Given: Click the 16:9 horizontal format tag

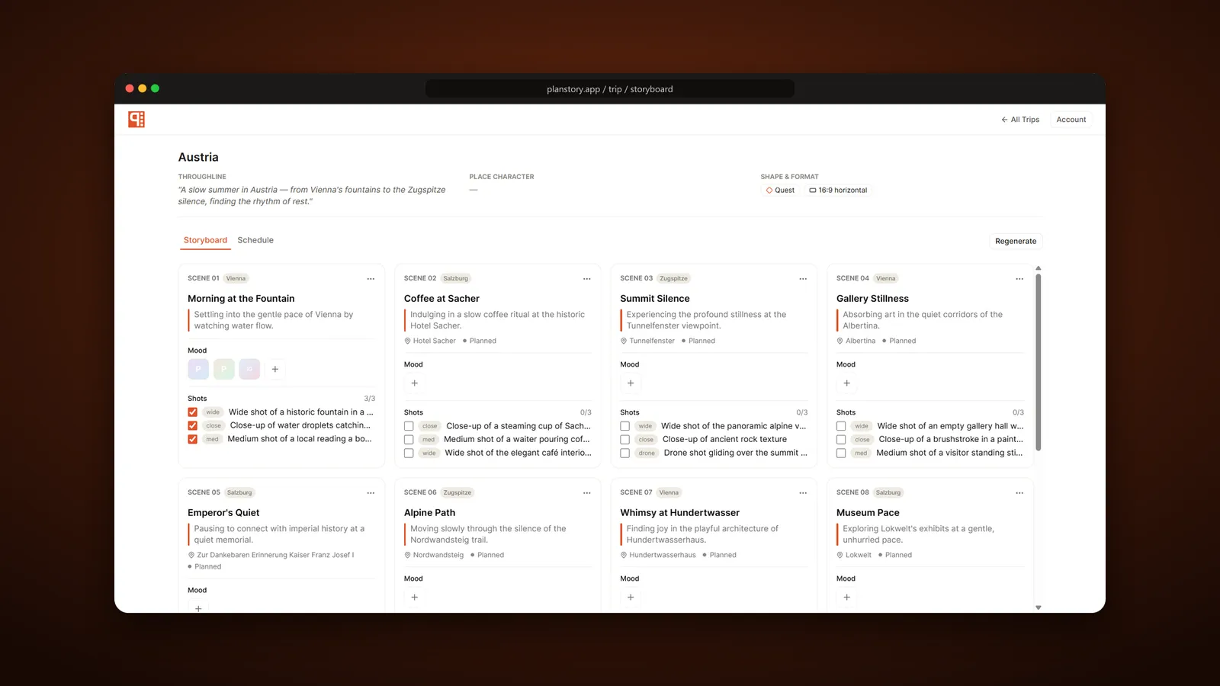Looking at the screenshot, I should [839, 191].
